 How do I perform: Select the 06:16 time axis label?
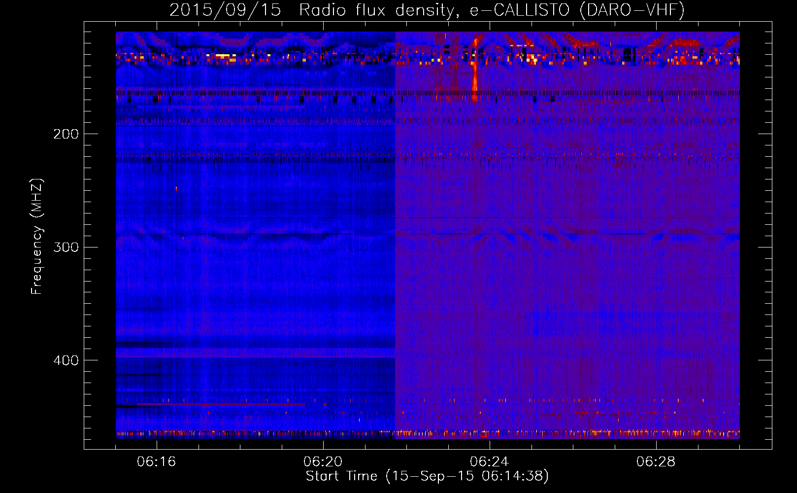pos(156,462)
